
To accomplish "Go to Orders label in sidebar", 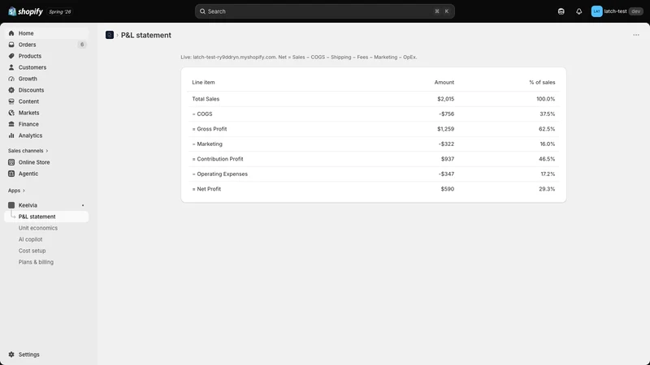I will [x=28, y=45].
